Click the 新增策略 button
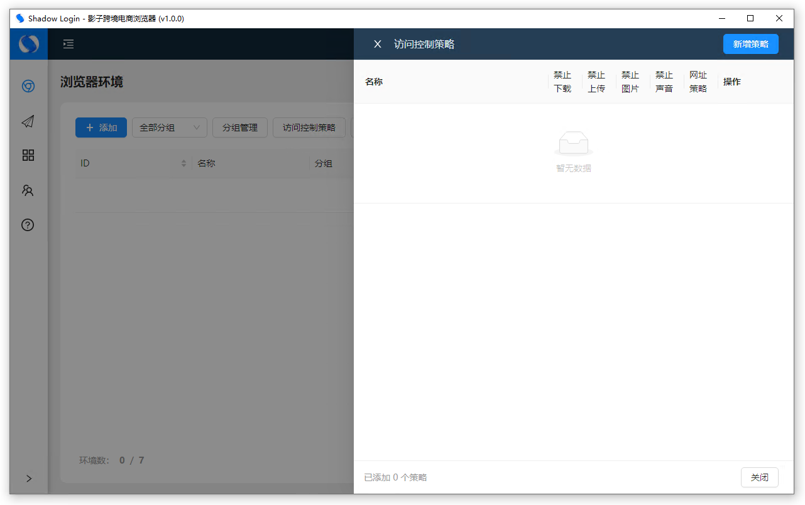 tap(750, 44)
